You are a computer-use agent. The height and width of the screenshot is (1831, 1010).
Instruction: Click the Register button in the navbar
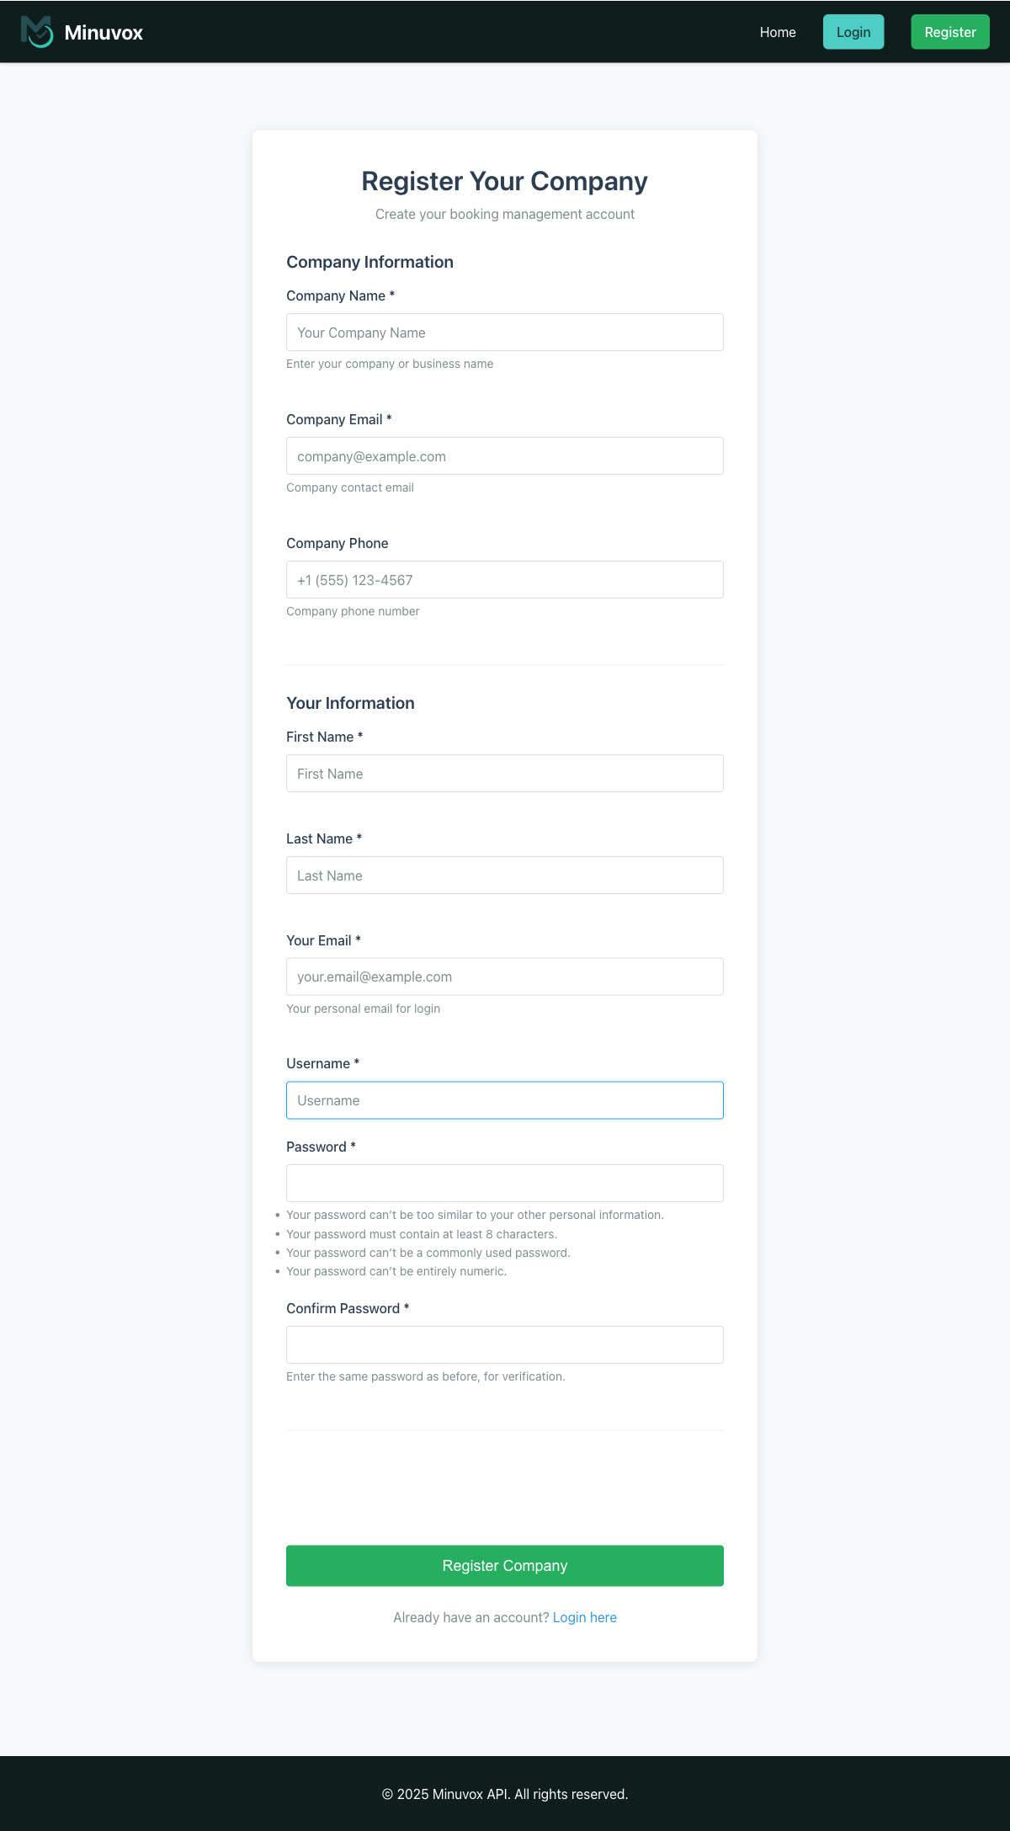pyautogui.click(x=950, y=32)
